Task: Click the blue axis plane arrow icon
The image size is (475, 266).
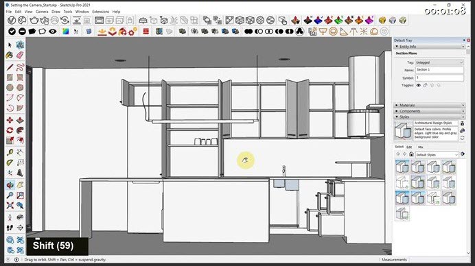Action: 318,21
